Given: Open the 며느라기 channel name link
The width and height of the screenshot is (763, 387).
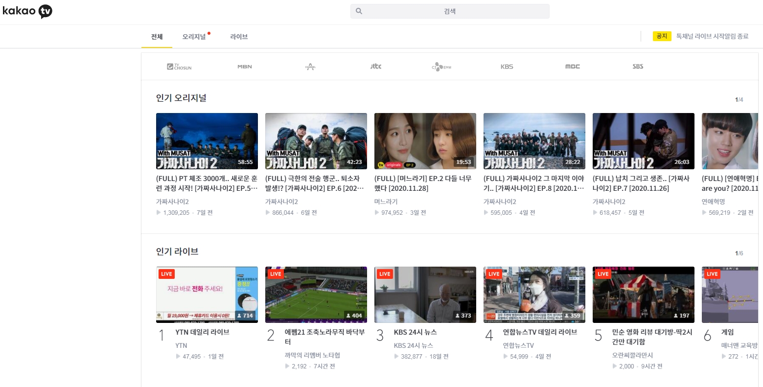Looking at the screenshot, I should (x=386, y=202).
